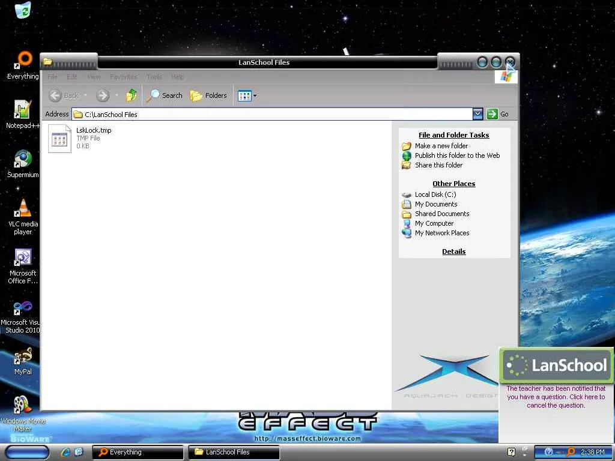Launch Internet Explorer from Quick Launch

65,452
